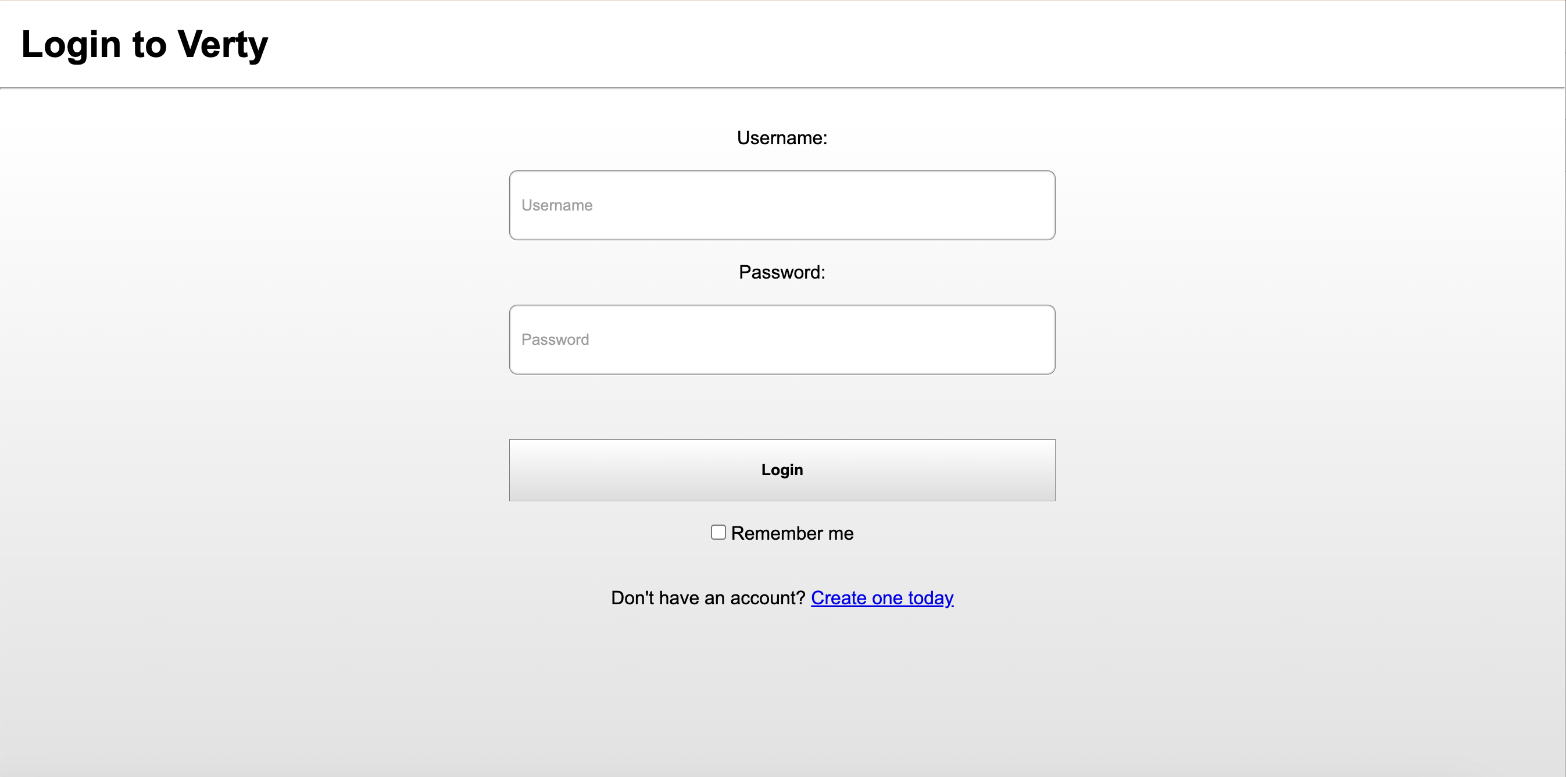Click the "Remember me" label text

click(792, 534)
